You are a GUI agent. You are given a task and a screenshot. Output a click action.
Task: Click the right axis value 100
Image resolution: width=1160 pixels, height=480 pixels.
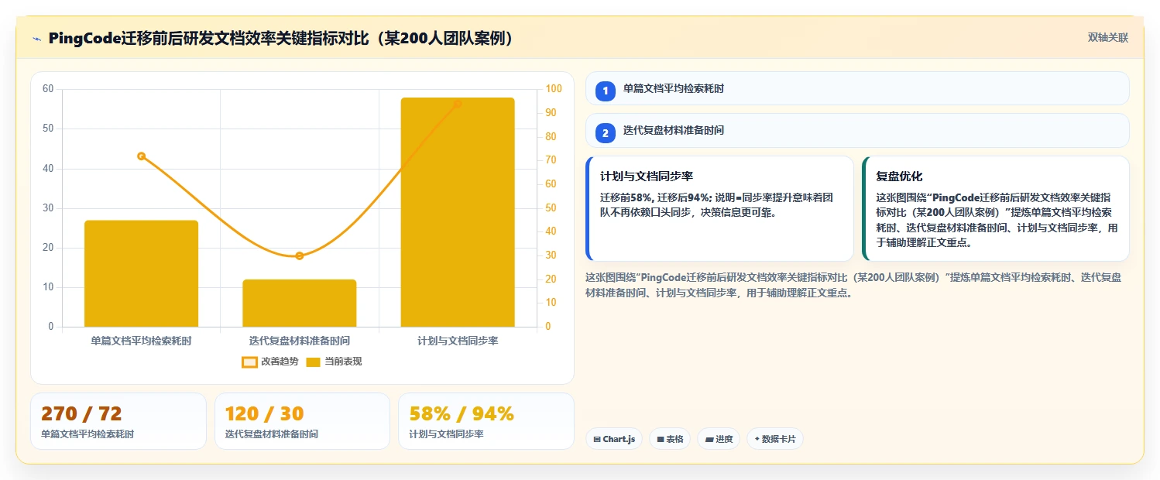point(554,89)
